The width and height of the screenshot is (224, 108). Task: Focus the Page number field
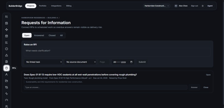104,62
